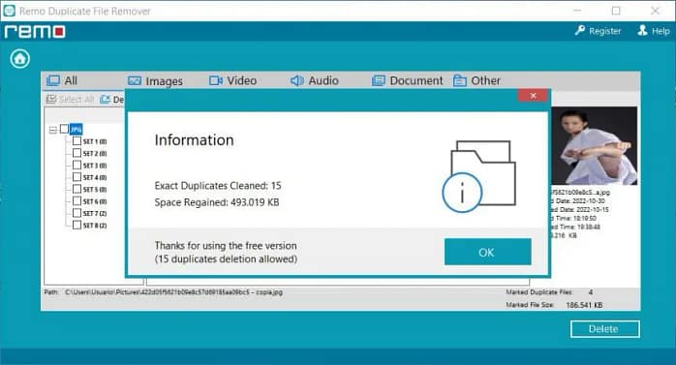Image resolution: width=676 pixels, height=365 pixels.
Task: Collapse the JPG tree node
Action: (x=53, y=130)
